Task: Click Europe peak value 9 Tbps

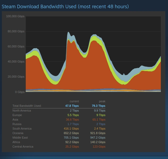Action: [101, 115]
